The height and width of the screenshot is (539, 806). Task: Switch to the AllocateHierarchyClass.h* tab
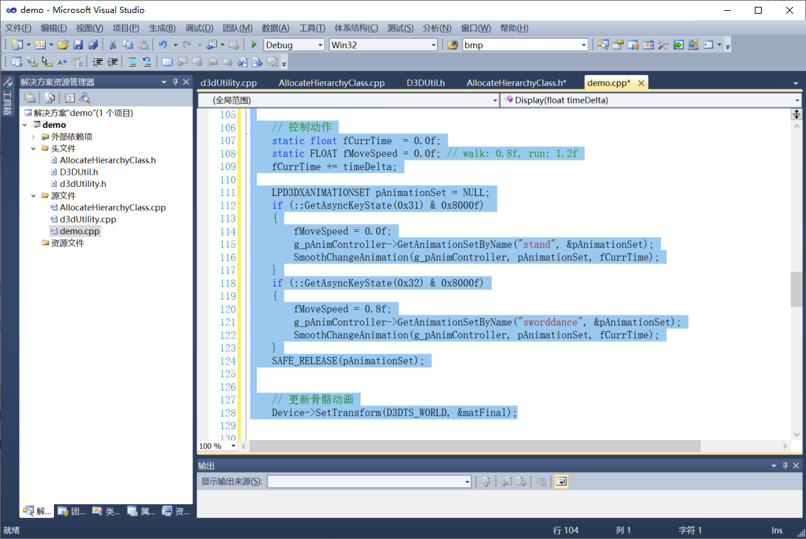point(516,83)
